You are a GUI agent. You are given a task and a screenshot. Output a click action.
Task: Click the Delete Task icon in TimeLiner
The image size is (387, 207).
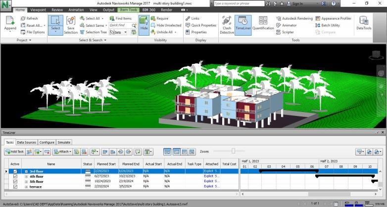pyautogui.click(x=47, y=152)
